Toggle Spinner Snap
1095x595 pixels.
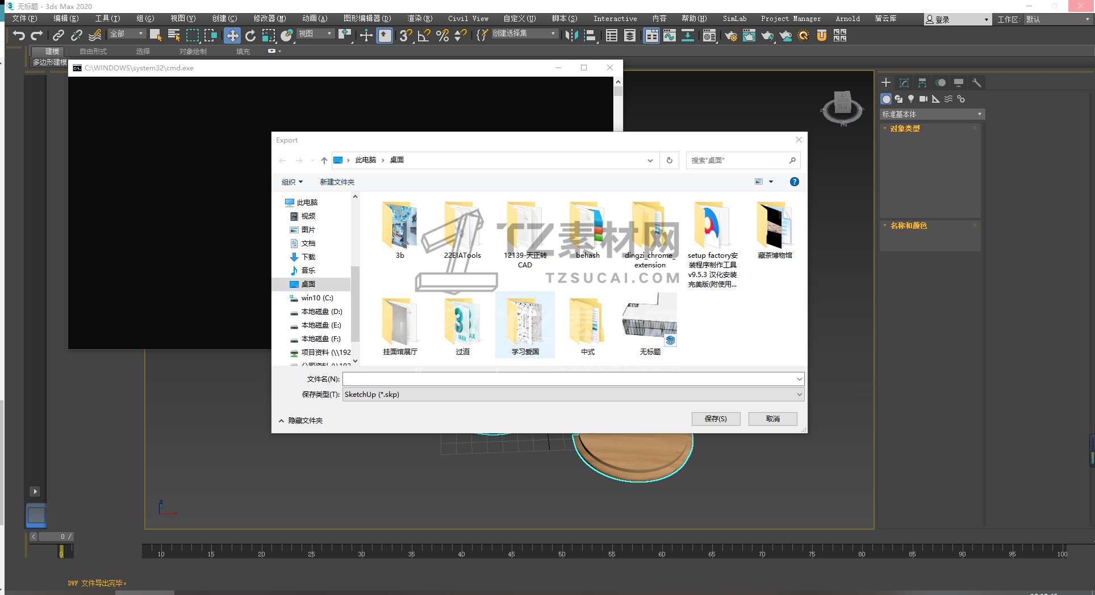point(461,36)
